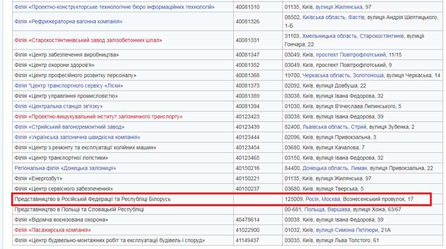Select code cell 40123465
The height and width of the screenshot is (249, 446).
(x=248, y=158)
